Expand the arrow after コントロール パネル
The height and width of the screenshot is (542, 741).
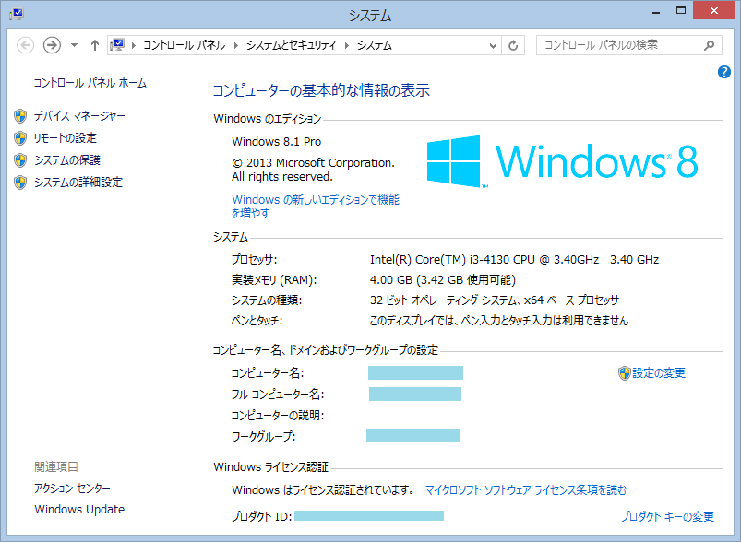(x=236, y=45)
